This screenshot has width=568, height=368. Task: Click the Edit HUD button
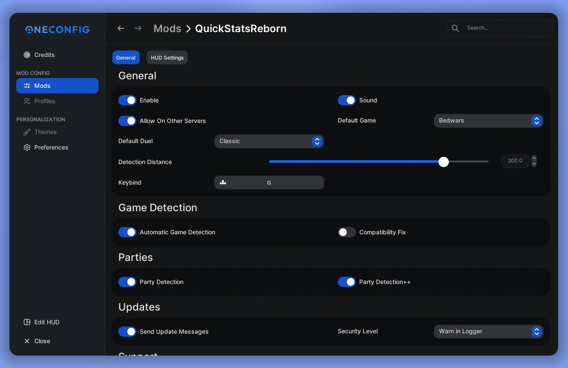point(57,322)
